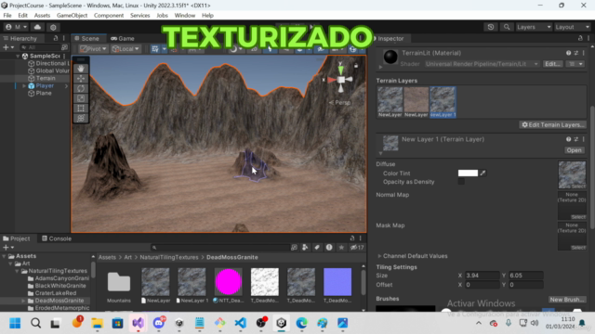Search by label in Project window

(317, 248)
